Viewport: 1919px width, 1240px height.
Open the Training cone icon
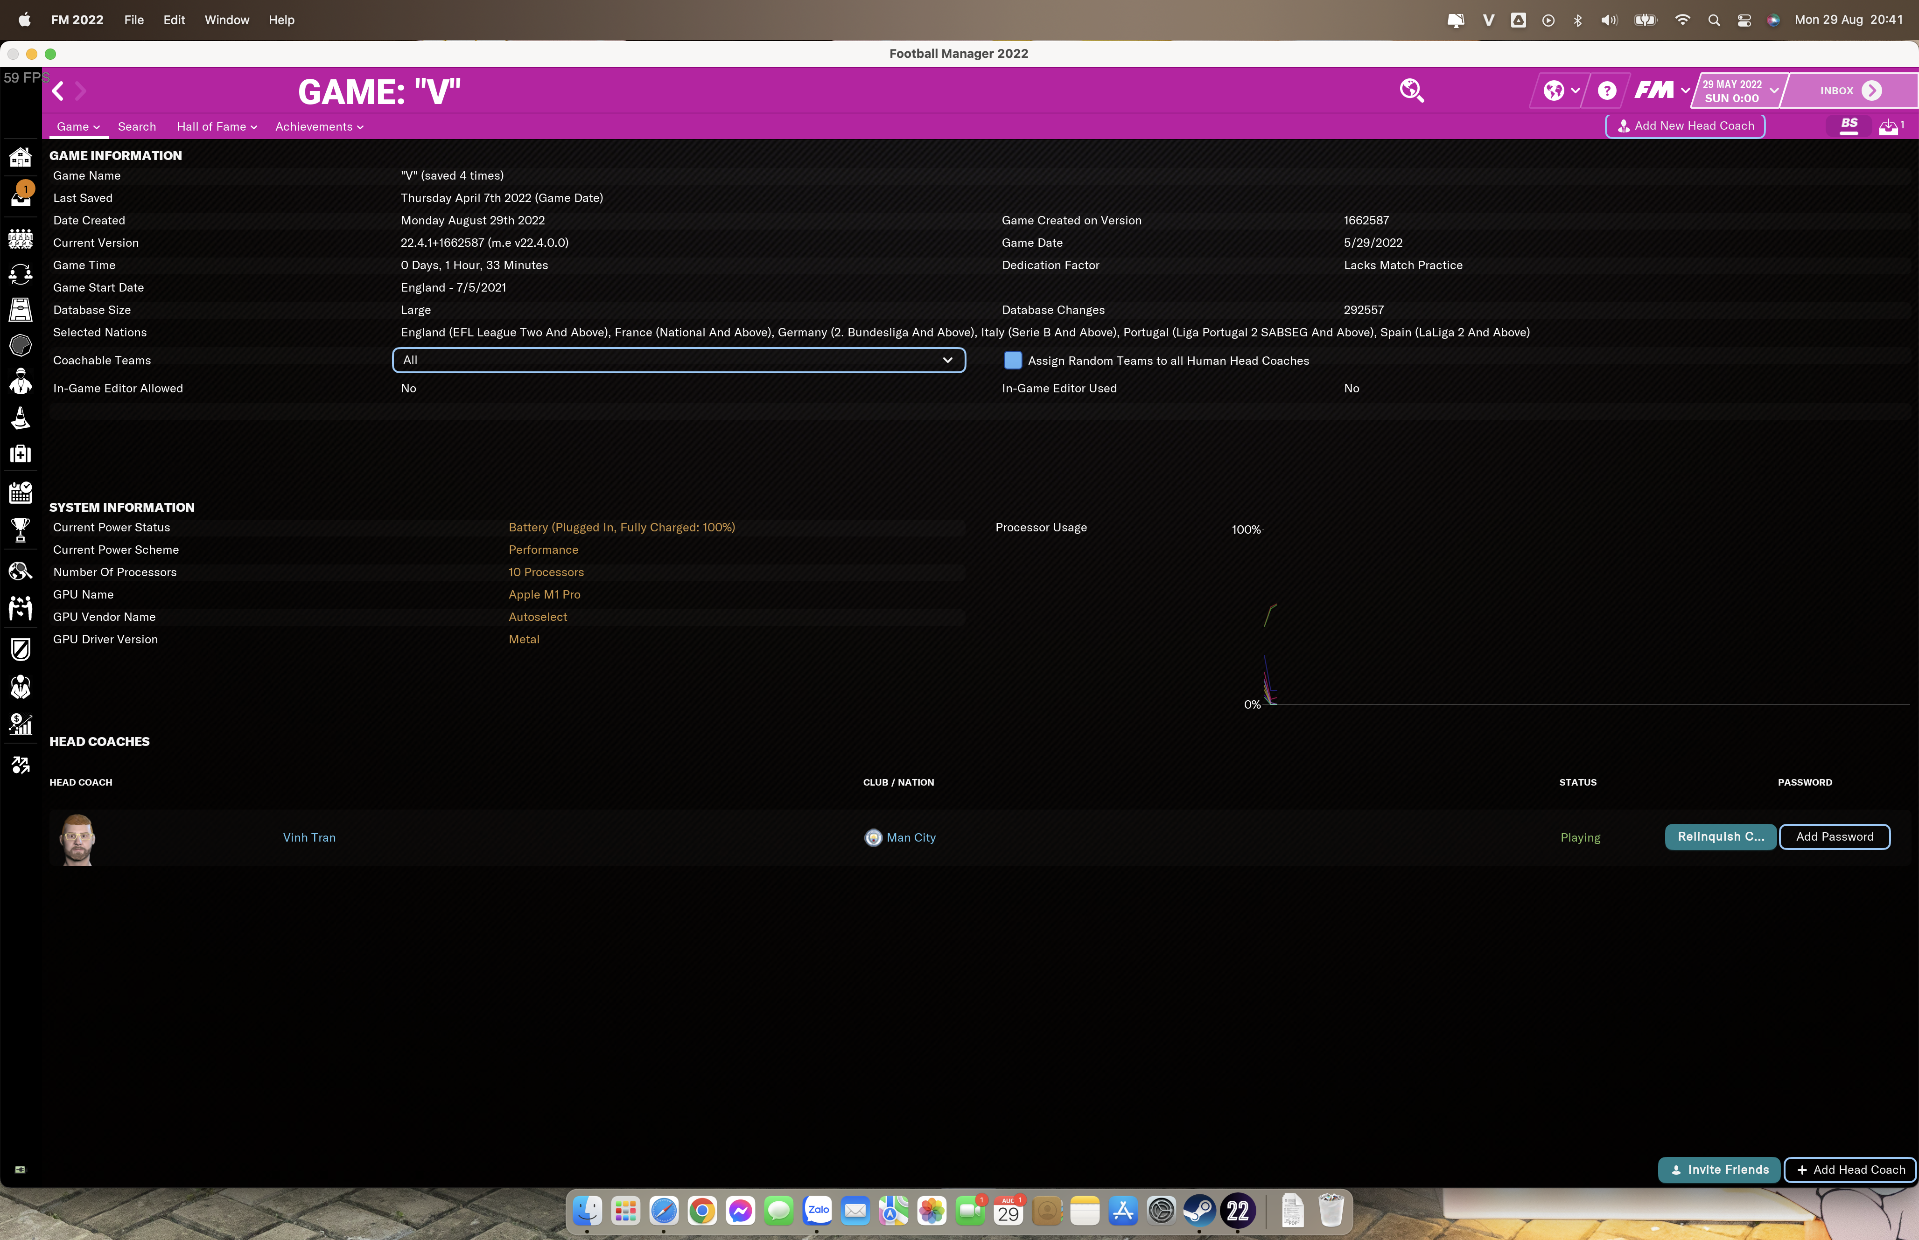click(20, 418)
